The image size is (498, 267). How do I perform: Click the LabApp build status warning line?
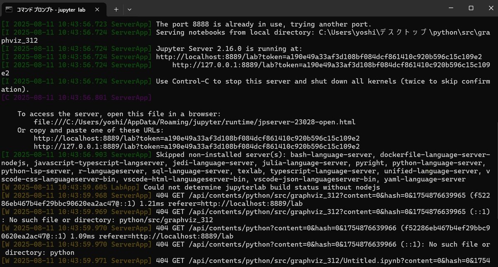click(249, 187)
